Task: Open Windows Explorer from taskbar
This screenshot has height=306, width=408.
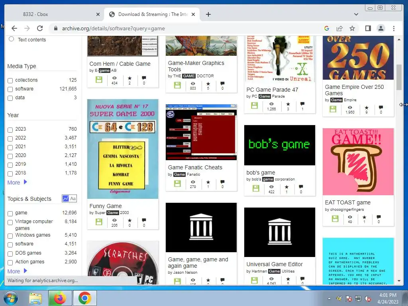Action: pos(35,298)
